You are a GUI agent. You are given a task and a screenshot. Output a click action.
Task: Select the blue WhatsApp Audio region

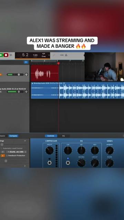tap(77, 90)
